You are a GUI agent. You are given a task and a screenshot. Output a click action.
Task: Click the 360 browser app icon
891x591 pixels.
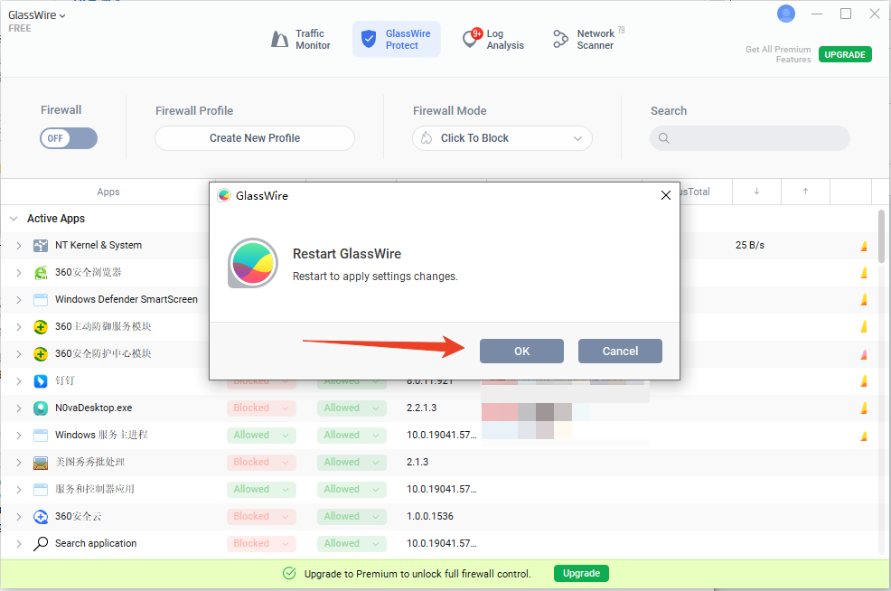pyautogui.click(x=41, y=273)
